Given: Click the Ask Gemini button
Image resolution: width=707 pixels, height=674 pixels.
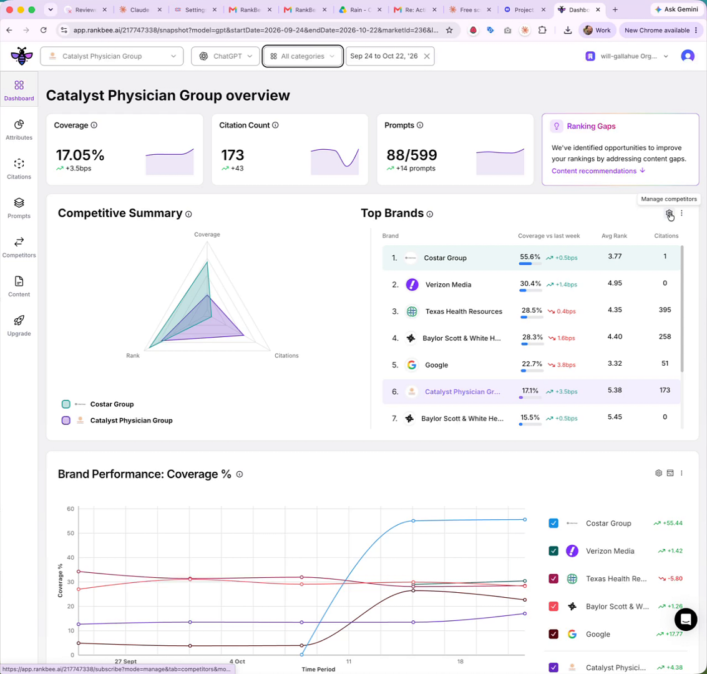Looking at the screenshot, I should pos(676,9).
